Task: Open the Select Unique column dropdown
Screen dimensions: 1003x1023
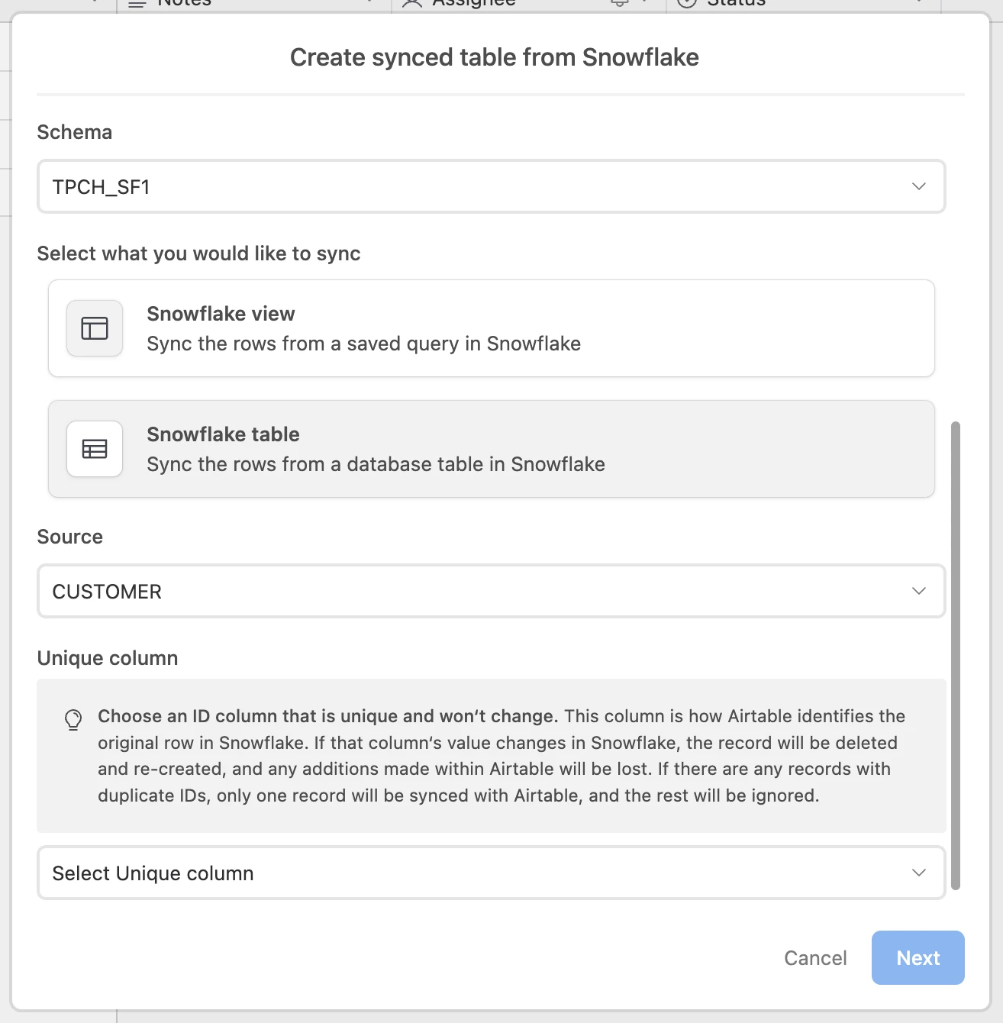Action: (x=492, y=873)
